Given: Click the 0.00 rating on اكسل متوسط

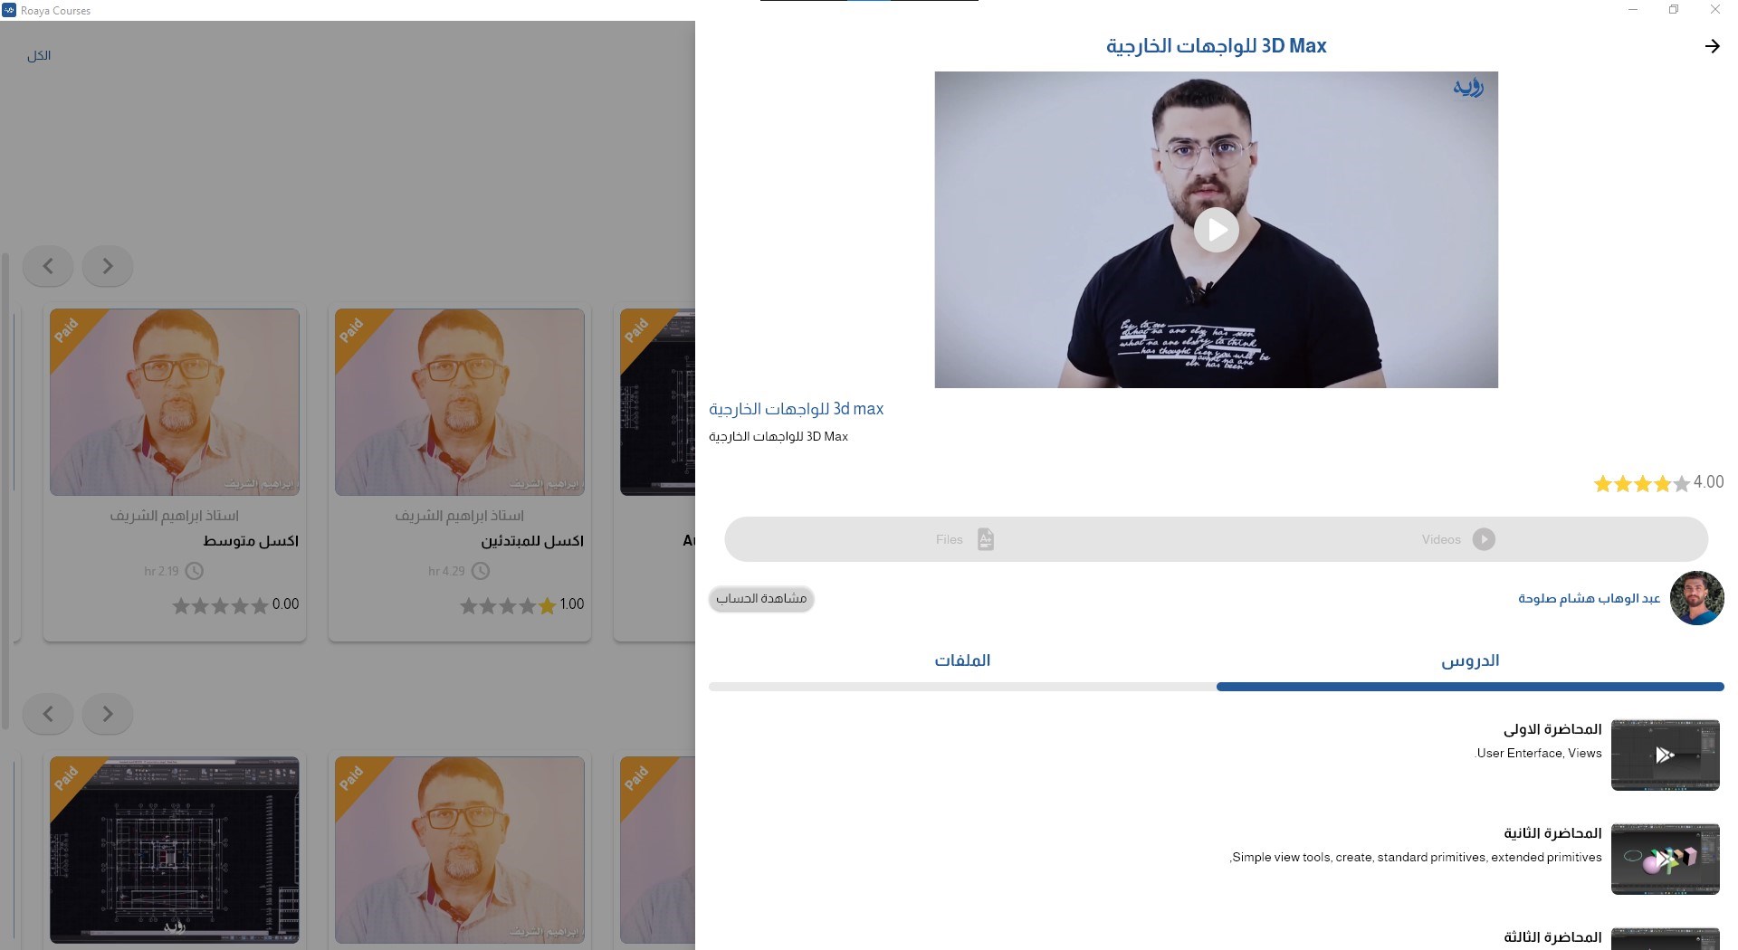Looking at the screenshot, I should click(285, 604).
